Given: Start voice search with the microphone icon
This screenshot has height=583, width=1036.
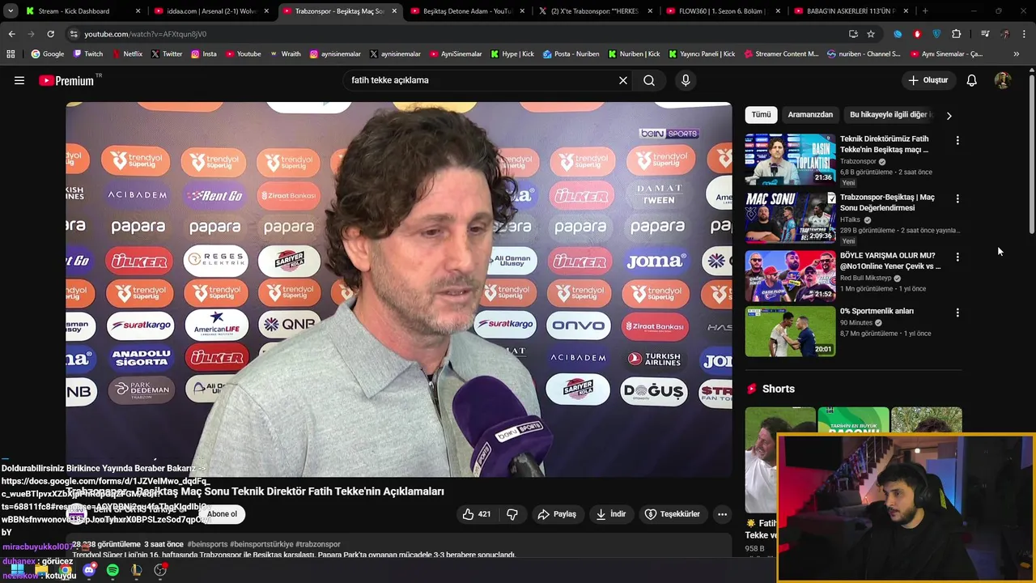Looking at the screenshot, I should coord(686,80).
